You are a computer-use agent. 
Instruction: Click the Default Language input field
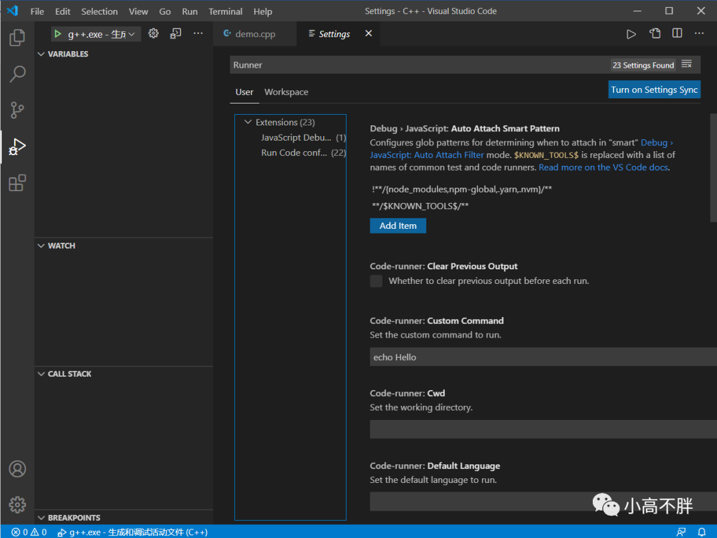[x=543, y=502]
